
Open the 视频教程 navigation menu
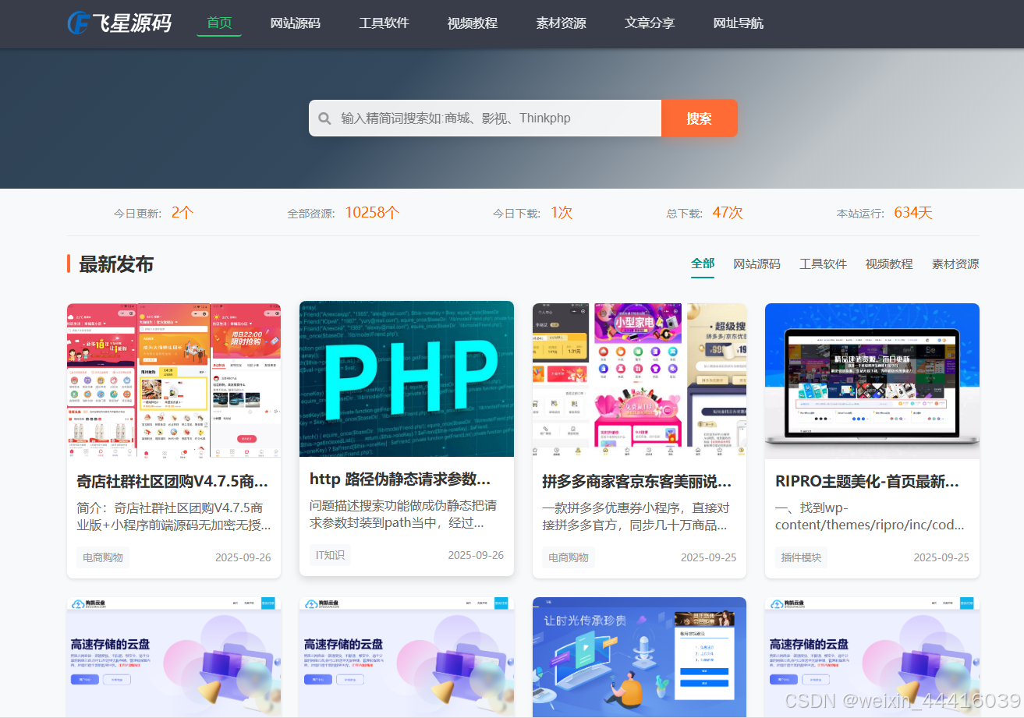472,23
